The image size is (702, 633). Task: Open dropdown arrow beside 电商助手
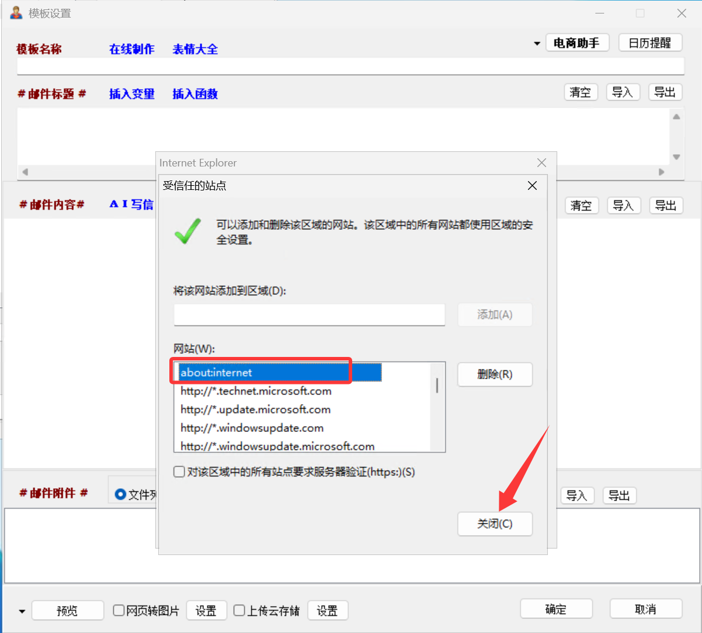pyautogui.click(x=537, y=43)
